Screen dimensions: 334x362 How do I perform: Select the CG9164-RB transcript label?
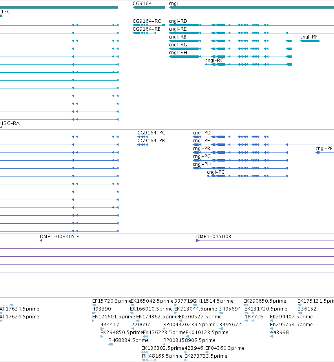point(147,29)
